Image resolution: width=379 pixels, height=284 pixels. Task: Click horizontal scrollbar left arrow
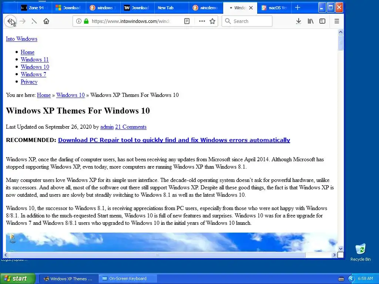click(x=6, y=255)
